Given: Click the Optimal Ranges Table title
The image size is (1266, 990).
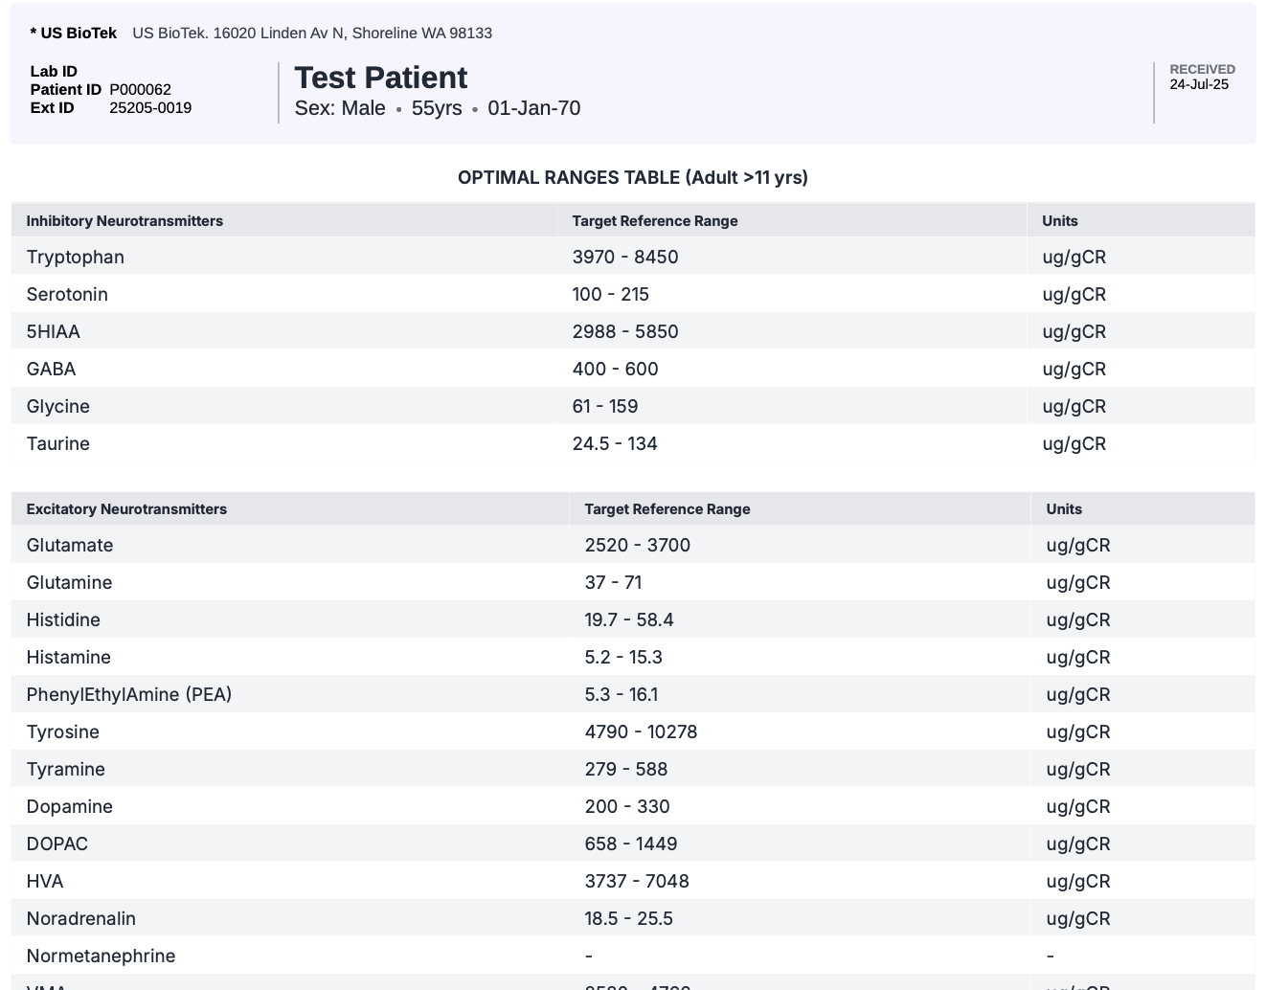Looking at the screenshot, I should point(632,178).
